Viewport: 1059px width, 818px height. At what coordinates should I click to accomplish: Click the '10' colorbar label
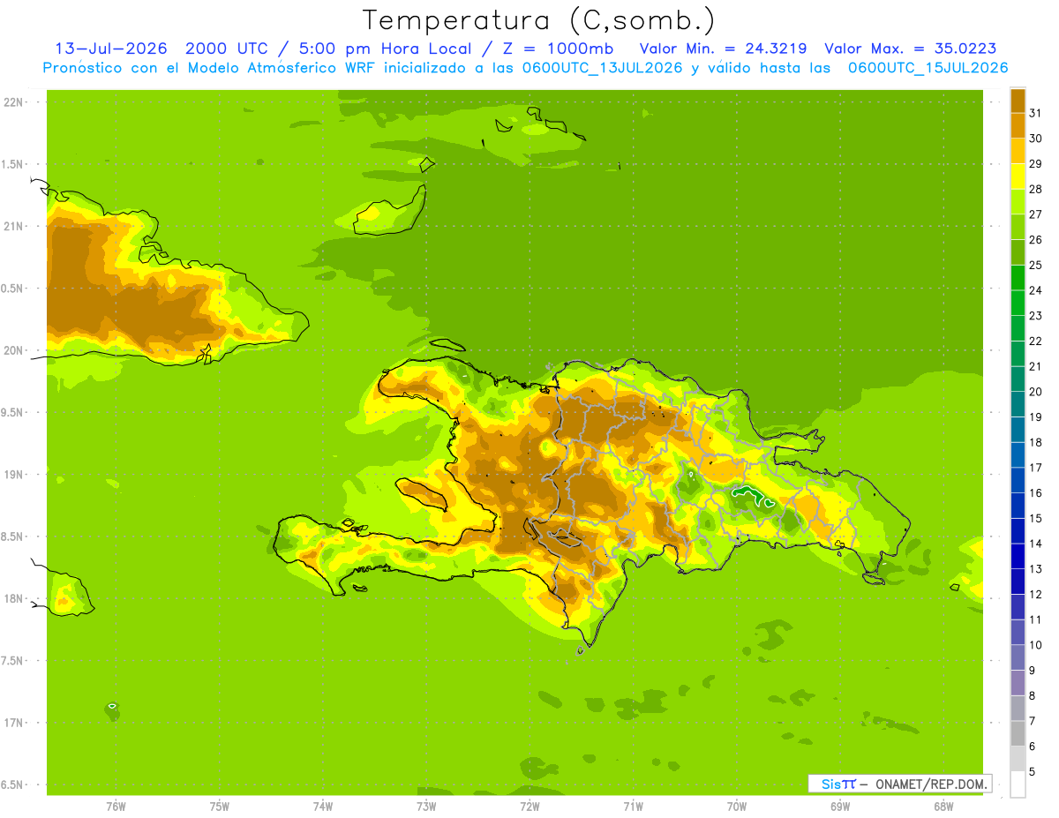1036,645
